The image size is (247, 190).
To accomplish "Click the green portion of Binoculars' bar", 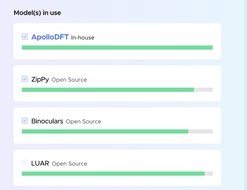I will [105, 132].
